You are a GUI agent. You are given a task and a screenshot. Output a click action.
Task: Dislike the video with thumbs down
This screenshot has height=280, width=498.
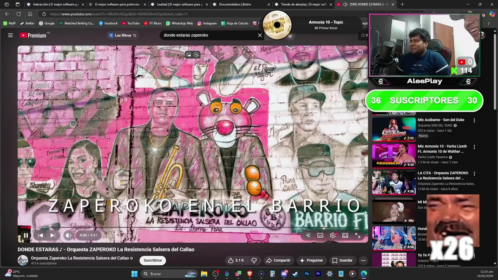click(x=254, y=260)
